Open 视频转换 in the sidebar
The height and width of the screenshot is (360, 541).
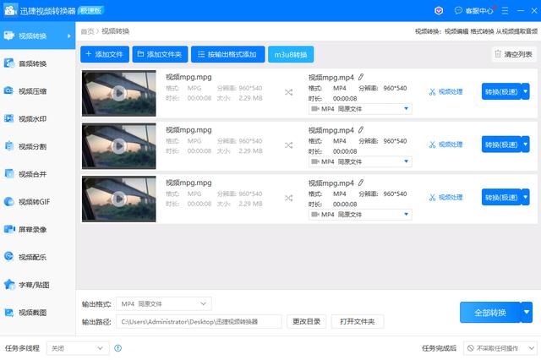tap(37, 35)
